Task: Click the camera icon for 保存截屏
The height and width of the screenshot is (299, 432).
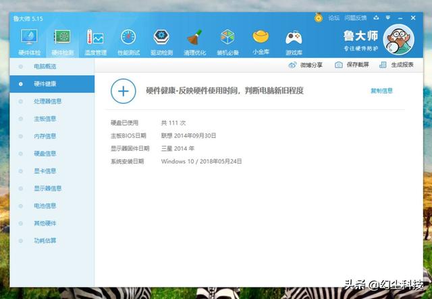Action: [x=339, y=65]
